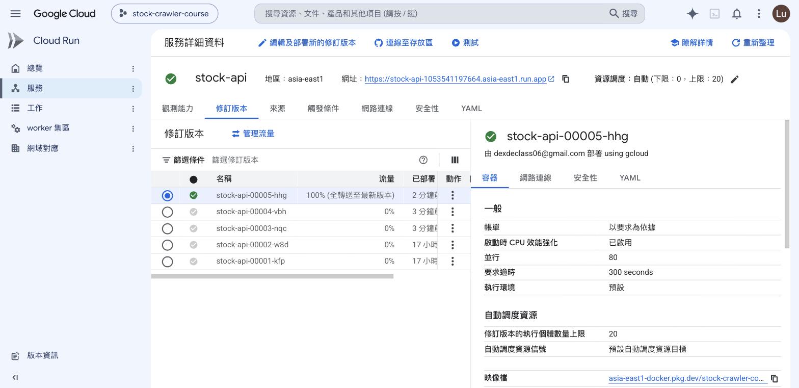799x388 pixels.
Task: Switch to the service-level YAML tab
Action: [471, 108]
